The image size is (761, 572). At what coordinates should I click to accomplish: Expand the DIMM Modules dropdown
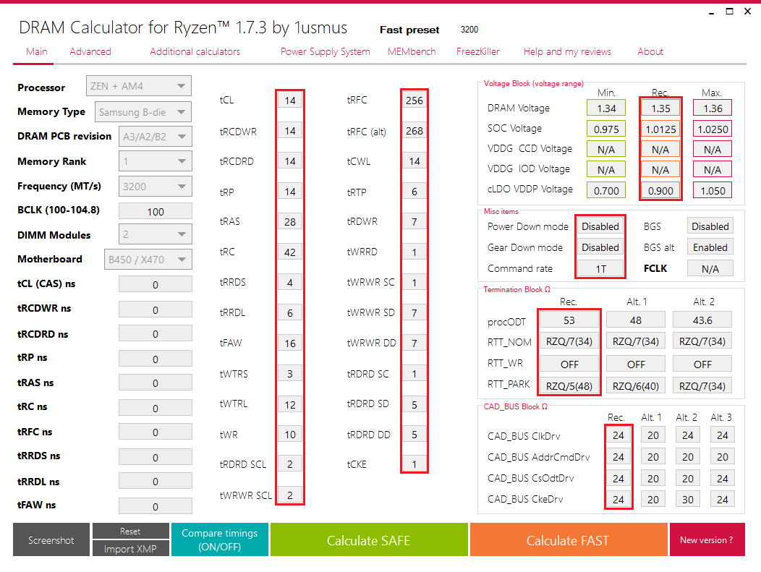(x=156, y=234)
